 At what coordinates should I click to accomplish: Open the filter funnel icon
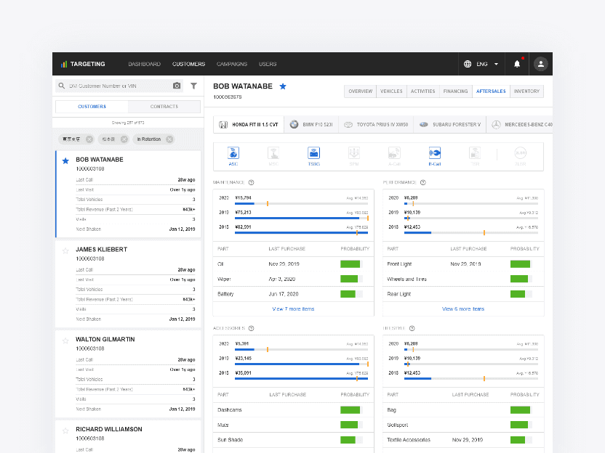193,86
